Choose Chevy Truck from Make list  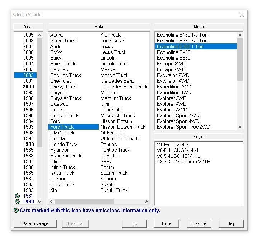click(64, 87)
